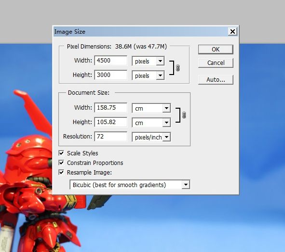
Task: Select the document Height field 105.82
Action: click(111, 122)
